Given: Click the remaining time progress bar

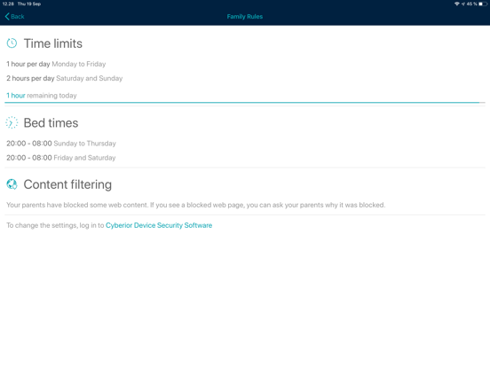Looking at the screenshot, I should click(245, 102).
